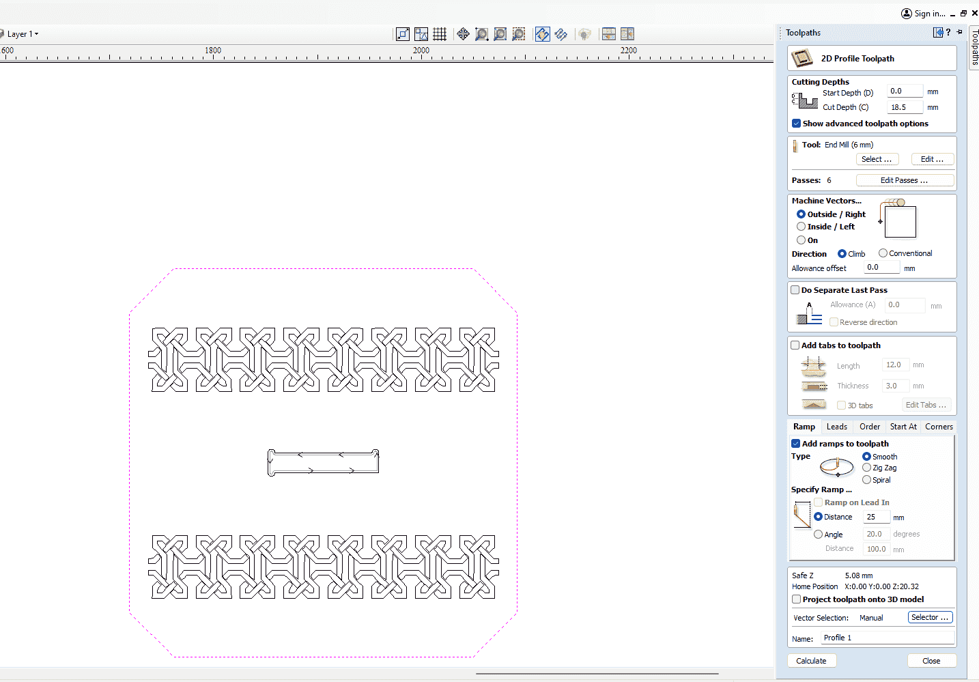This screenshot has height=682, width=979.
Task: Click the 2D Profile Toolpath icon
Action: [802, 58]
